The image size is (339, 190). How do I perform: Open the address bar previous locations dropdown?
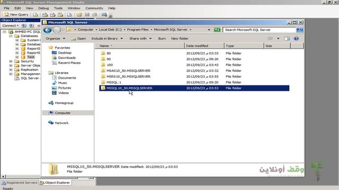click(x=209, y=30)
